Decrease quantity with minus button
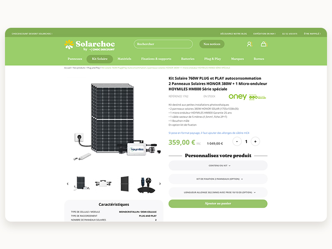The width and height of the screenshot is (332, 249). (x=237, y=142)
